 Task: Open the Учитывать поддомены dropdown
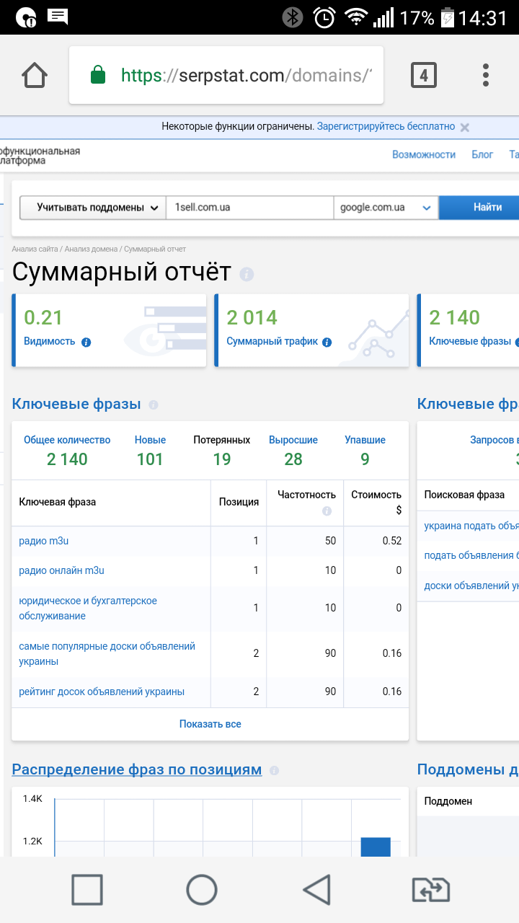pyautogui.click(x=92, y=208)
